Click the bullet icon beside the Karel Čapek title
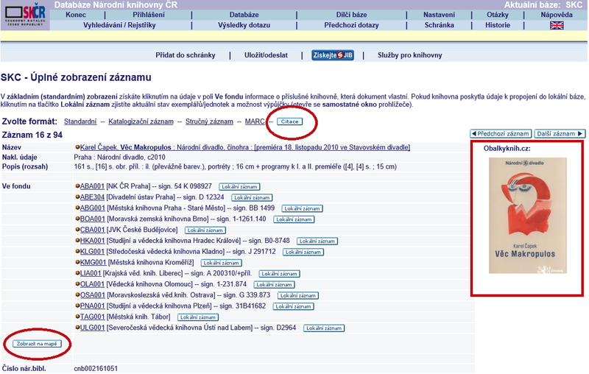This screenshot has width=589, height=374. click(77, 147)
